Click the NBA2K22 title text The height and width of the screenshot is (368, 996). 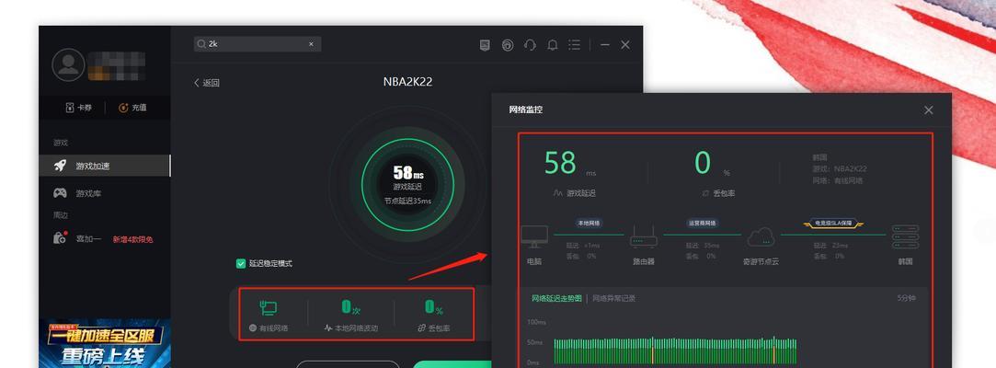[x=407, y=82]
